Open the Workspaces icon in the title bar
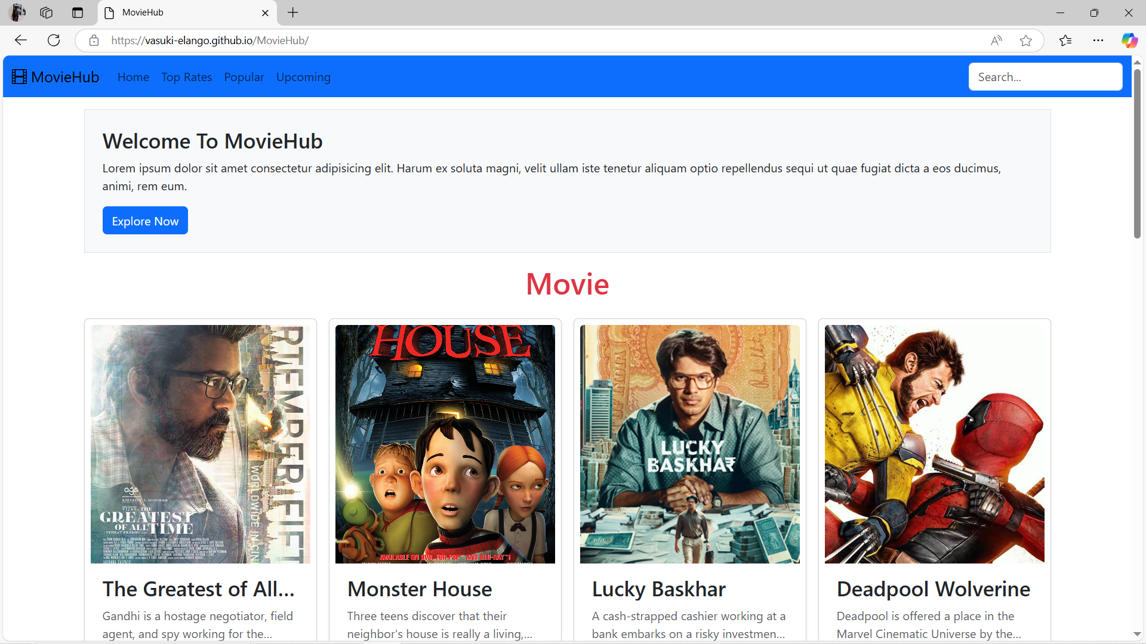Viewport: 1146px width, 644px height. click(47, 13)
